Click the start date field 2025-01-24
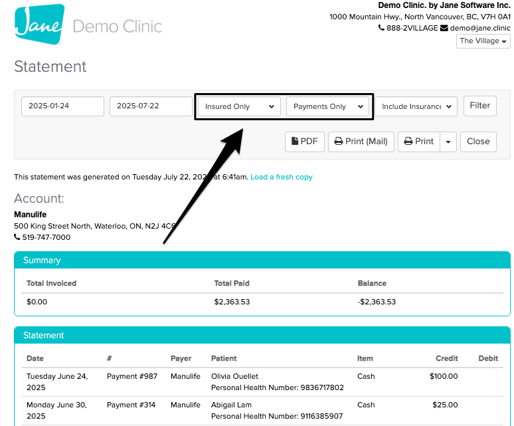The image size is (514, 426). [62, 106]
